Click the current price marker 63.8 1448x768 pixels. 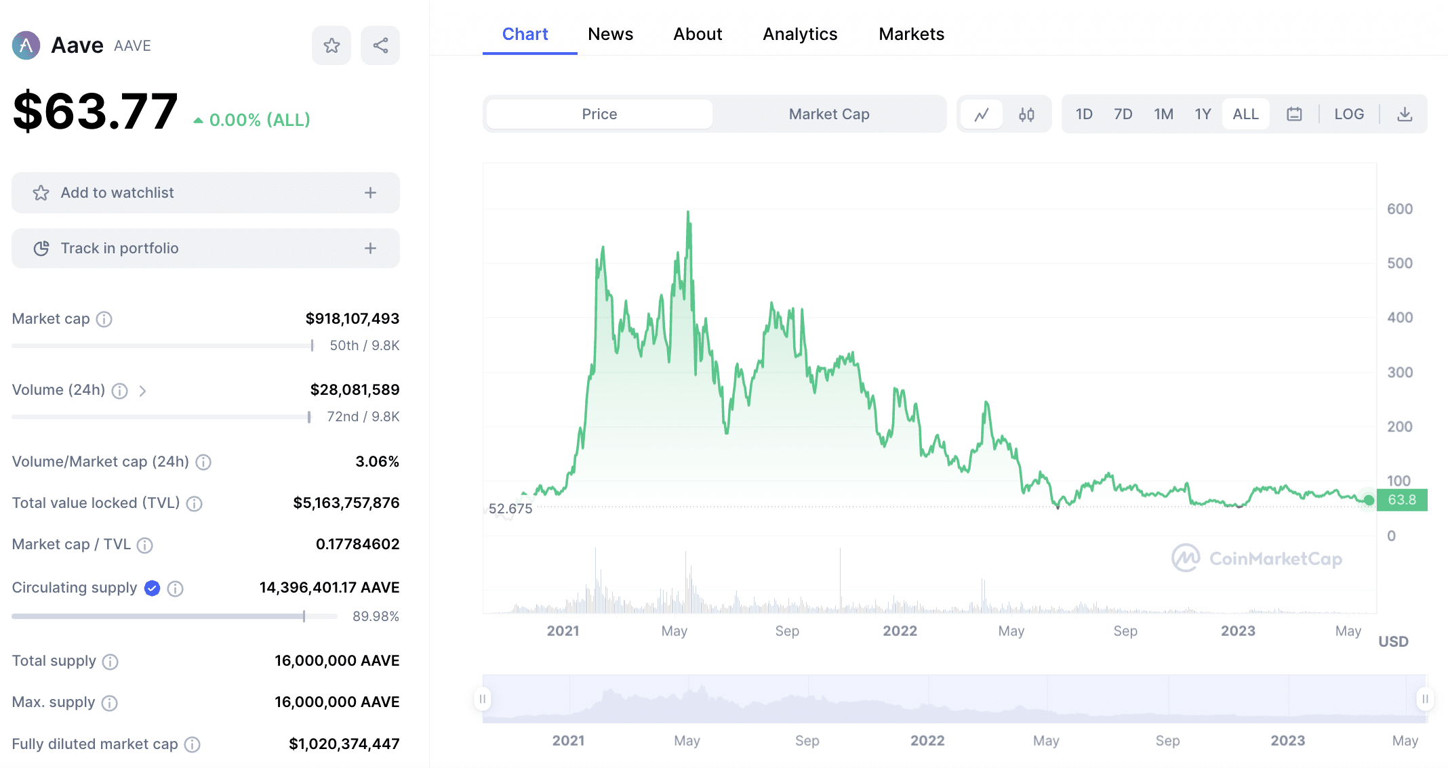click(1401, 500)
